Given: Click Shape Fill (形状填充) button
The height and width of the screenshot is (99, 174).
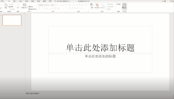Looking at the screenshot, I should 110,4.
